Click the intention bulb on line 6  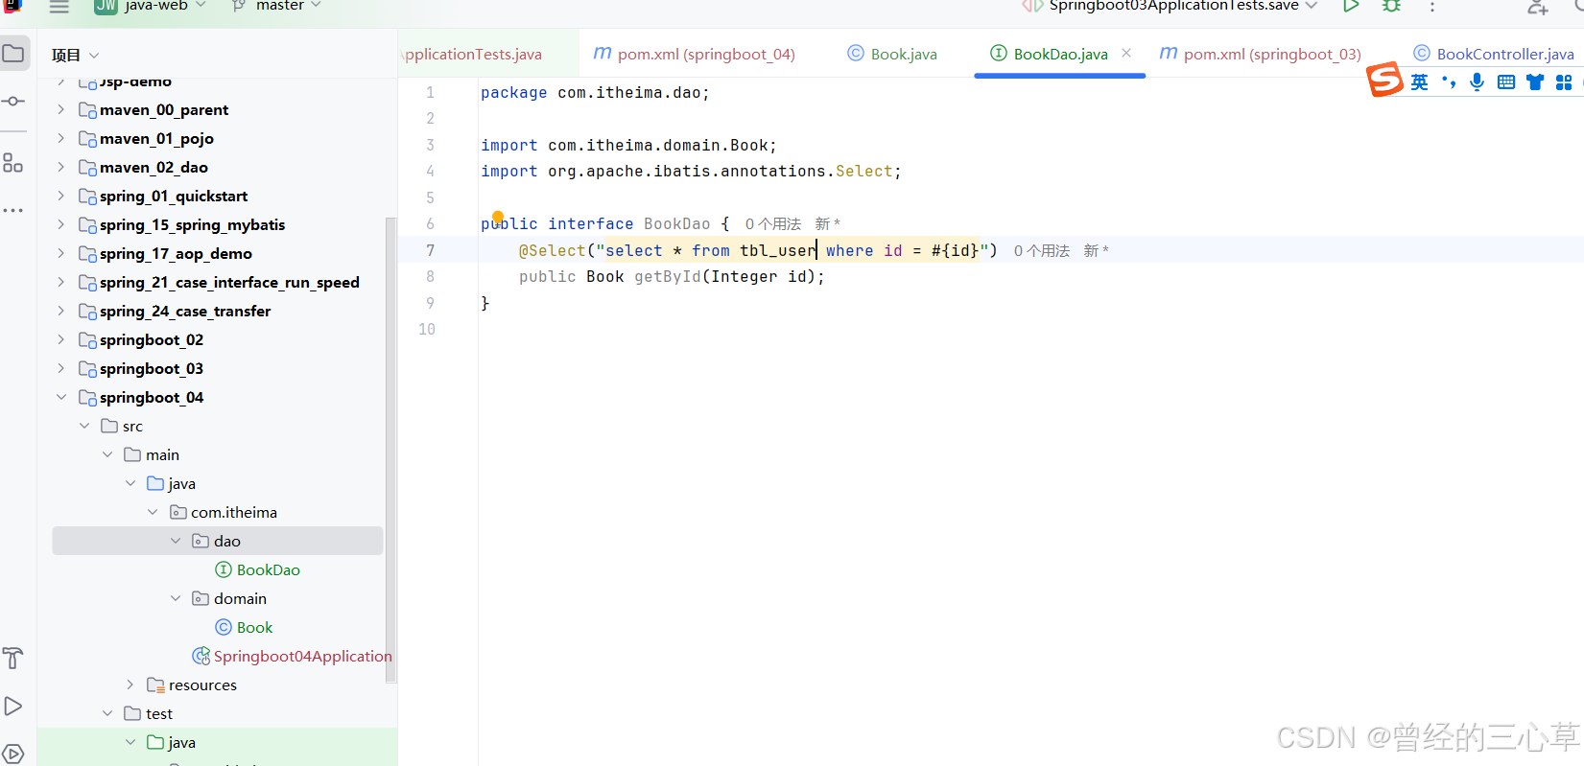498,218
